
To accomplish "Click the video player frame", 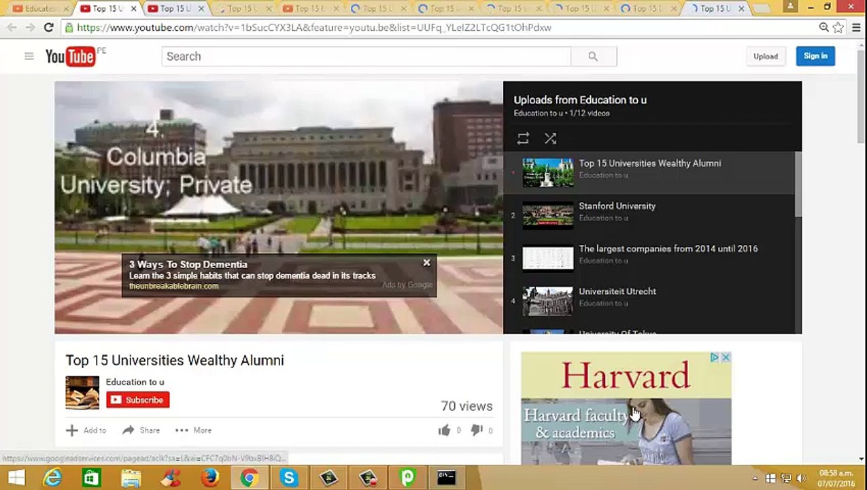I will pyautogui.click(x=278, y=208).
